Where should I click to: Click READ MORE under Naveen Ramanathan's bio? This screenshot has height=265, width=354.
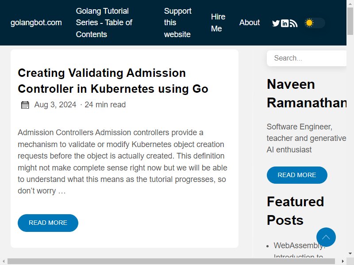coord(297,175)
